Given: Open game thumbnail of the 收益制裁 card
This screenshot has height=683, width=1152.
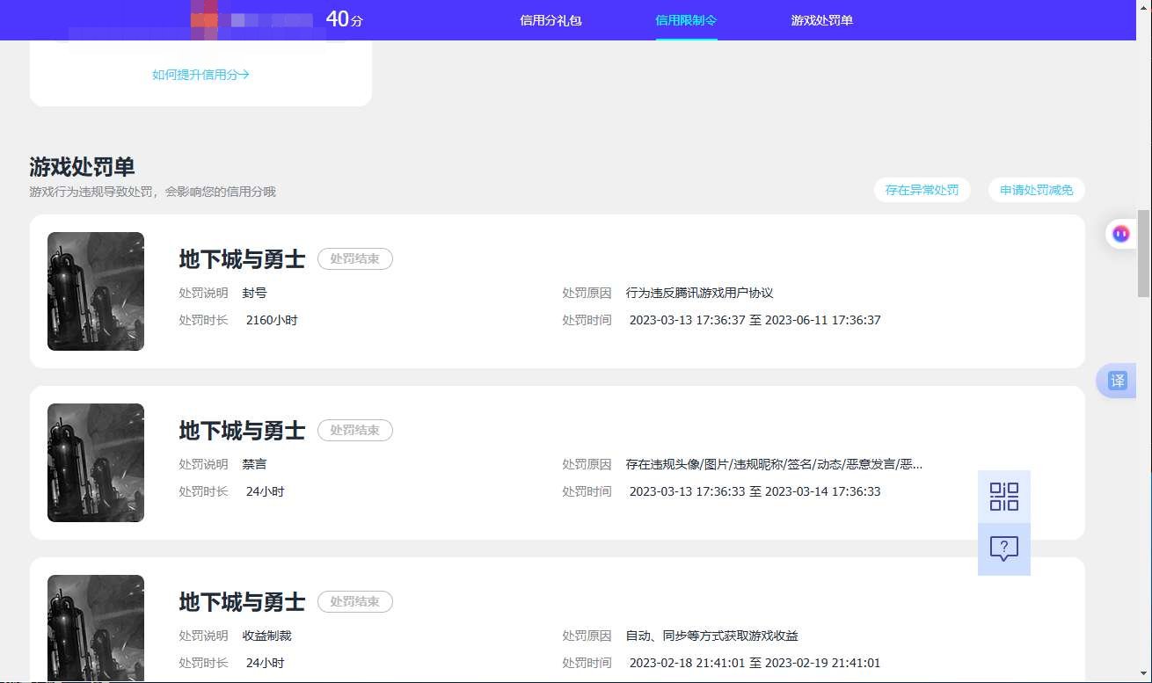Looking at the screenshot, I should [x=96, y=629].
